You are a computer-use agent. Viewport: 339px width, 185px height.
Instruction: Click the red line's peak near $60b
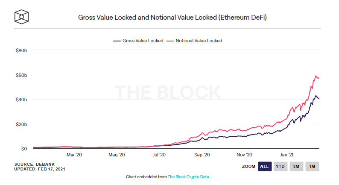316,76
